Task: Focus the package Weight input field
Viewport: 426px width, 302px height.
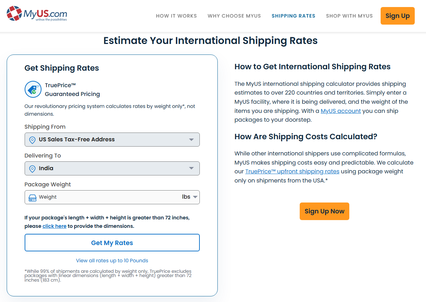Action: click(106, 197)
